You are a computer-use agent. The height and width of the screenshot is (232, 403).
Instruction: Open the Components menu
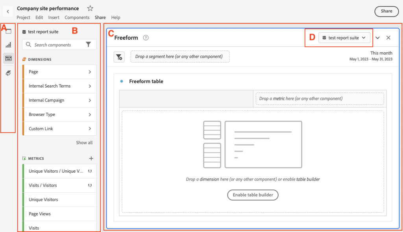pyautogui.click(x=77, y=17)
